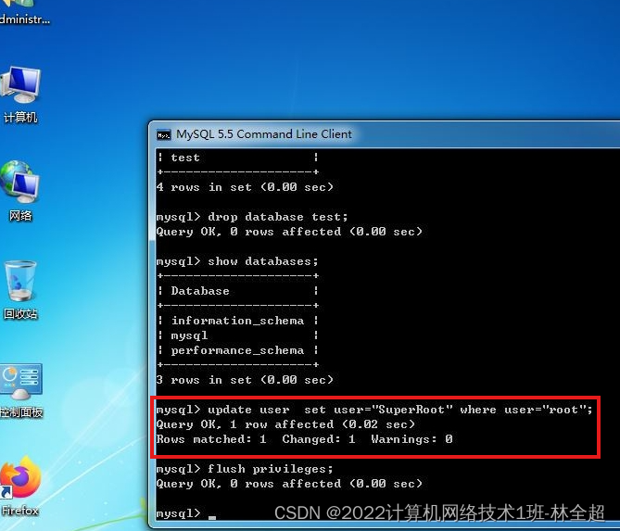Click the MySQL 5.5 Command Line Client title
This screenshot has width=620, height=531.
tap(264, 134)
